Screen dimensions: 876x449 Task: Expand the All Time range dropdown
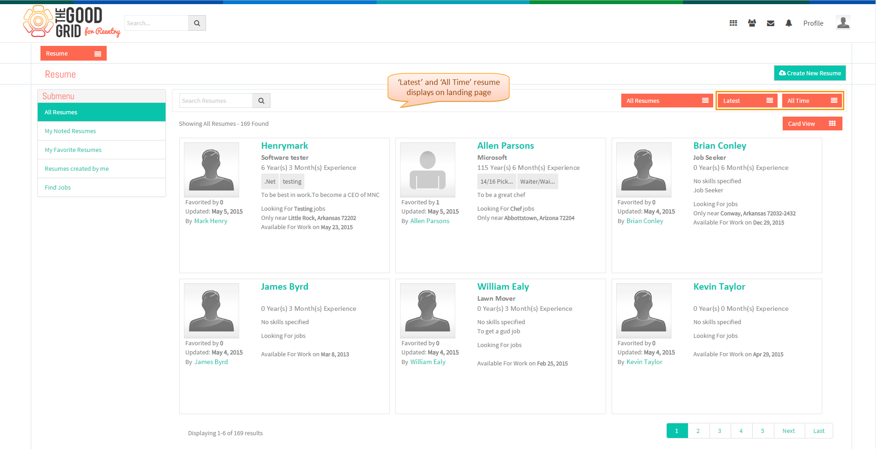tap(812, 101)
